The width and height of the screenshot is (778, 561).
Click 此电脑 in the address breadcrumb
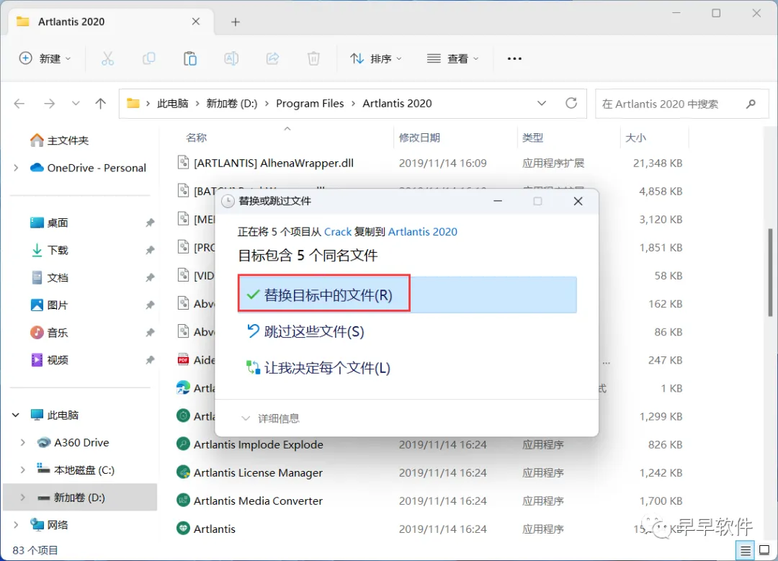[x=173, y=103]
